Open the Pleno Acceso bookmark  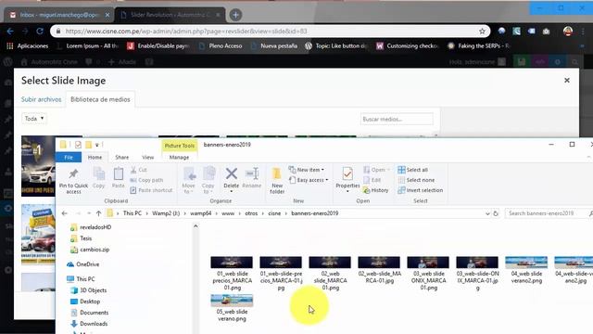(221, 45)
